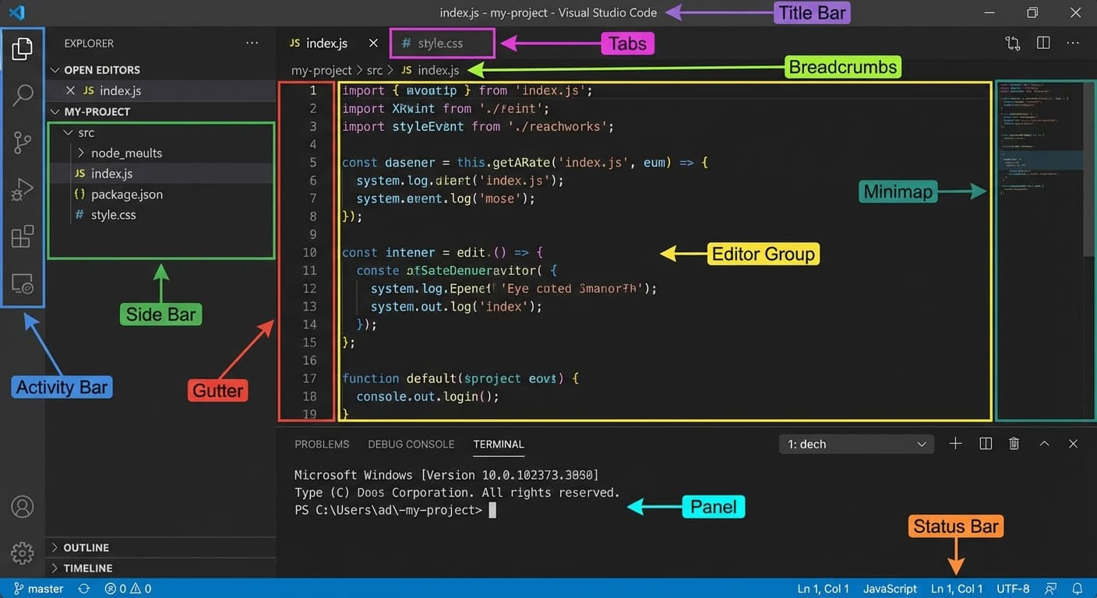Kill the terminal using the trash icon
The image size is (1097, 598).
[1014, 443]
